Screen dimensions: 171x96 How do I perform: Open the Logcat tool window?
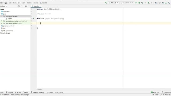(59, 92)
